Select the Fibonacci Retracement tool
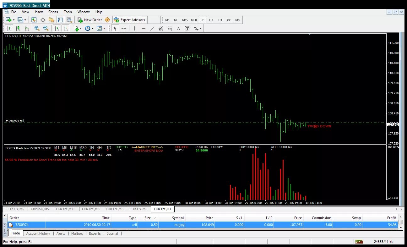The image size is (407, 247). [x=170, y=28]
